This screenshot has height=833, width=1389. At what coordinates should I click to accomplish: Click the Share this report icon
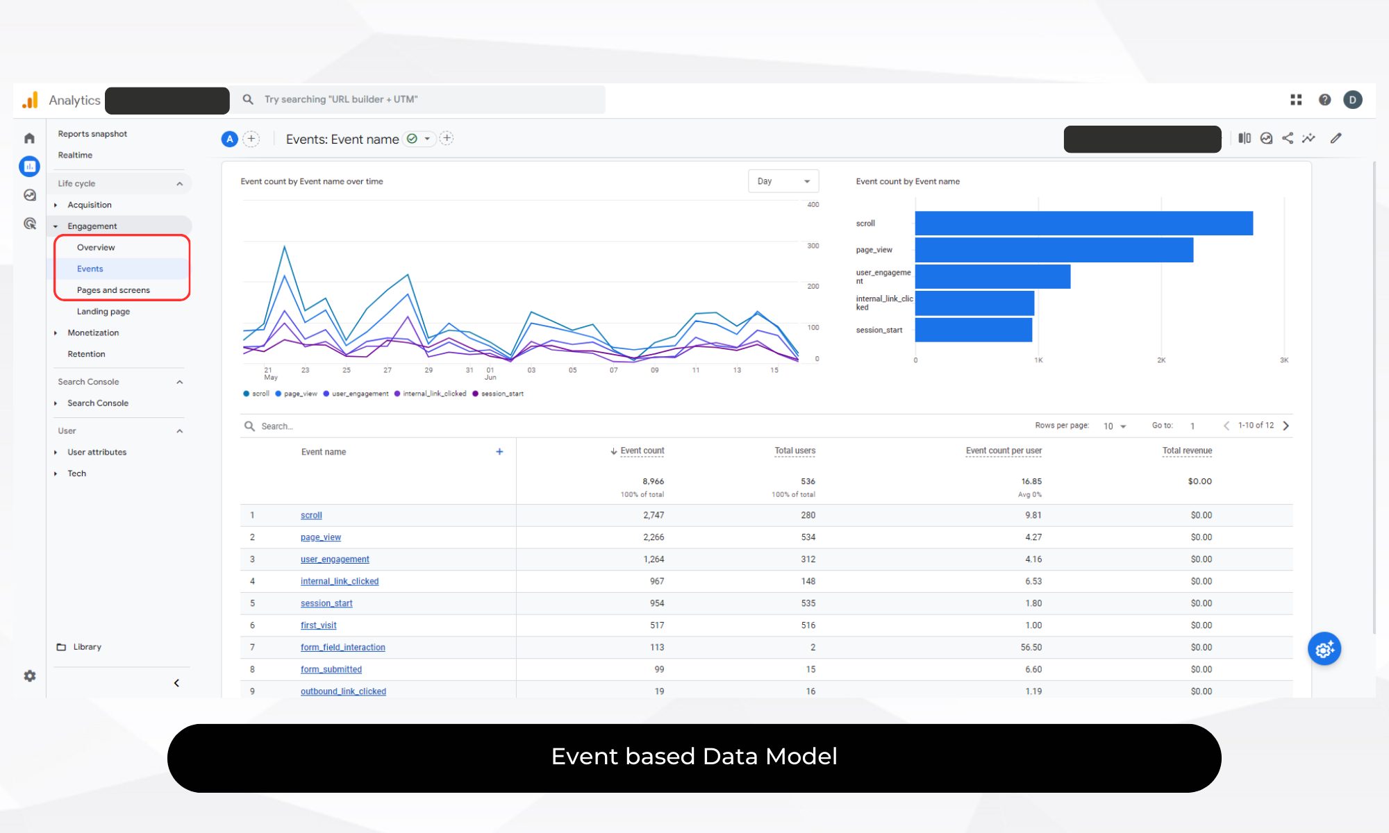tap(1288, 138)
